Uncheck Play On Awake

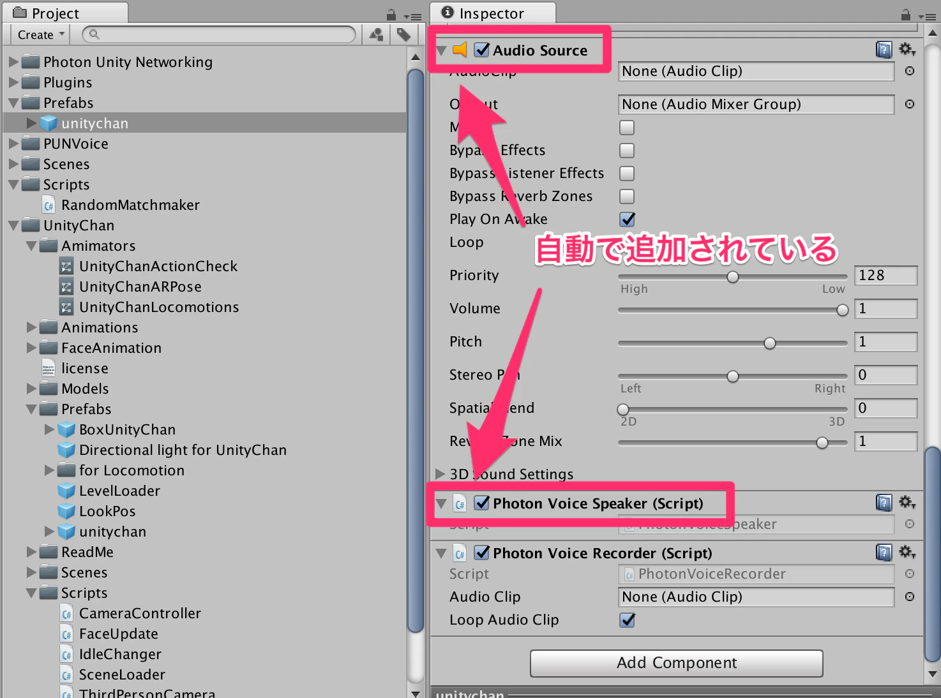click(627, 219)
